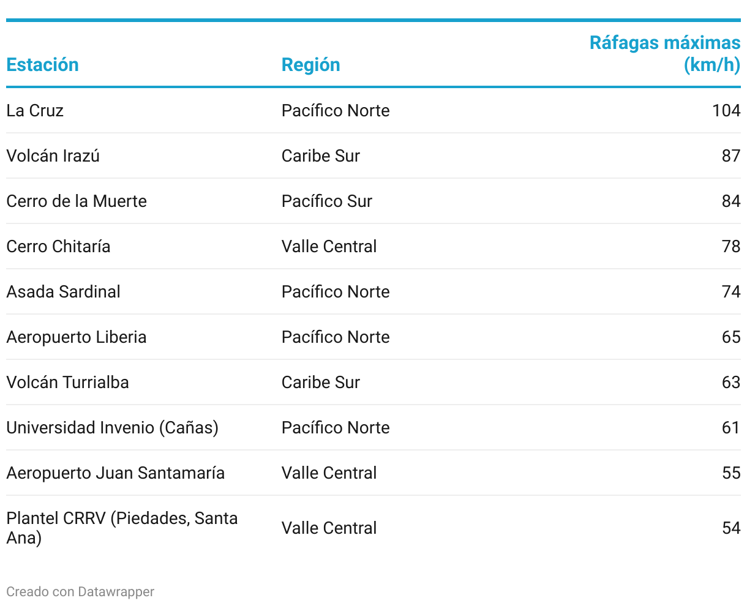Viewport: 747px width, 606px height.
Task: Click the Estación column header
Action: coord(43,65)
